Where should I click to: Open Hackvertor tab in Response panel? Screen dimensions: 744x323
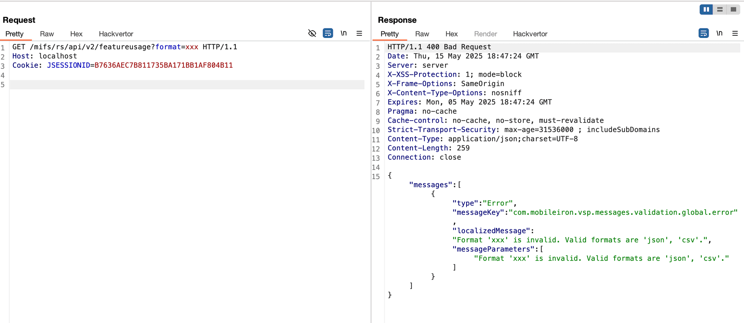(530, 34)
